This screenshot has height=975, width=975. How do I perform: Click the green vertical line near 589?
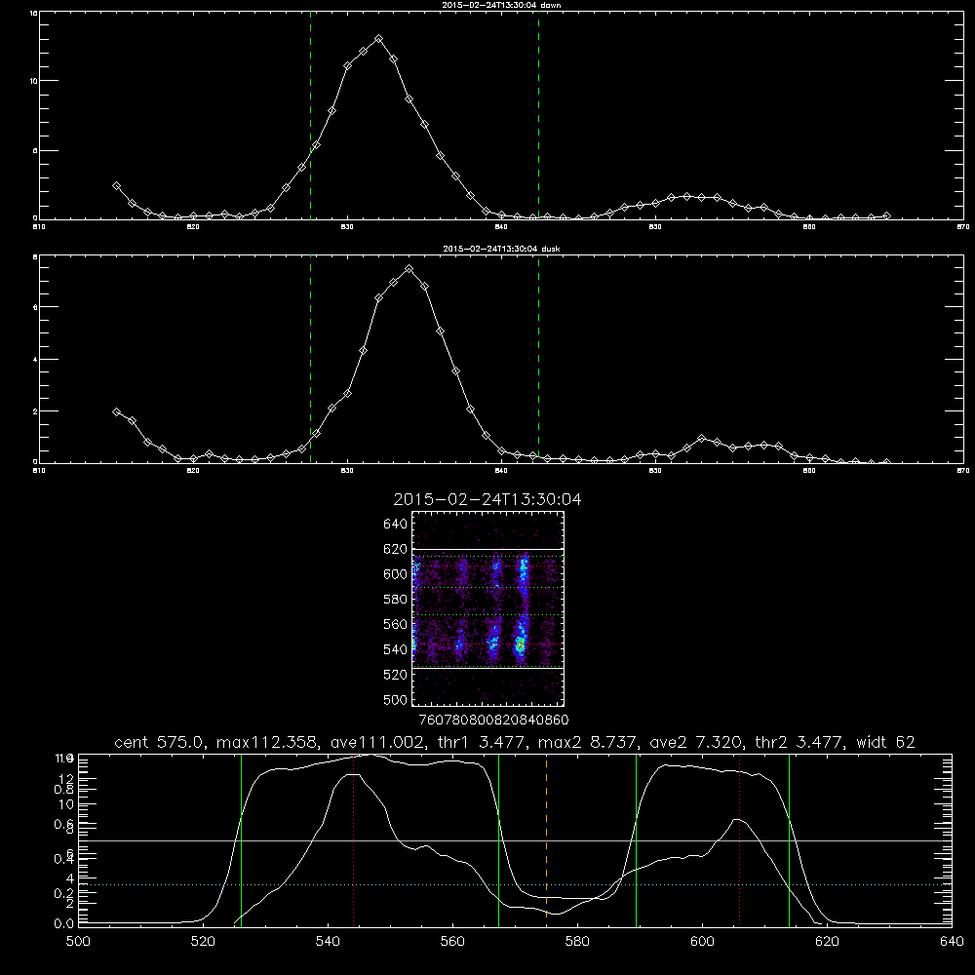point(636,839)
